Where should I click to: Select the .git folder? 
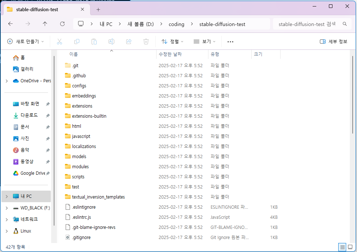(72, 66)
